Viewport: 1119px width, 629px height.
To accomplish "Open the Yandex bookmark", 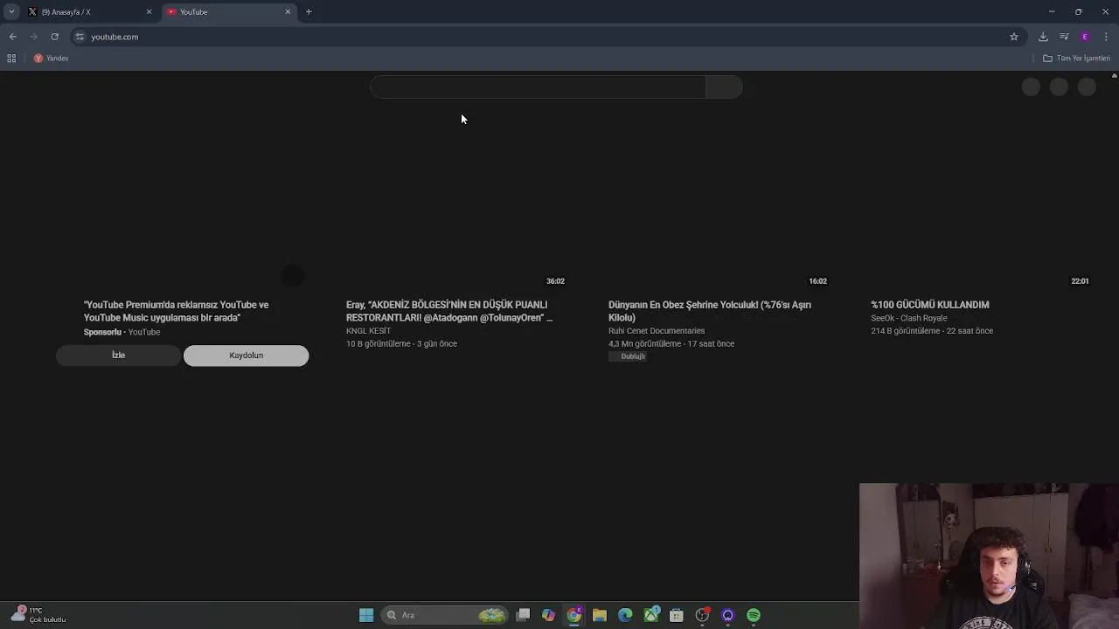I will (x=51, y=59).
